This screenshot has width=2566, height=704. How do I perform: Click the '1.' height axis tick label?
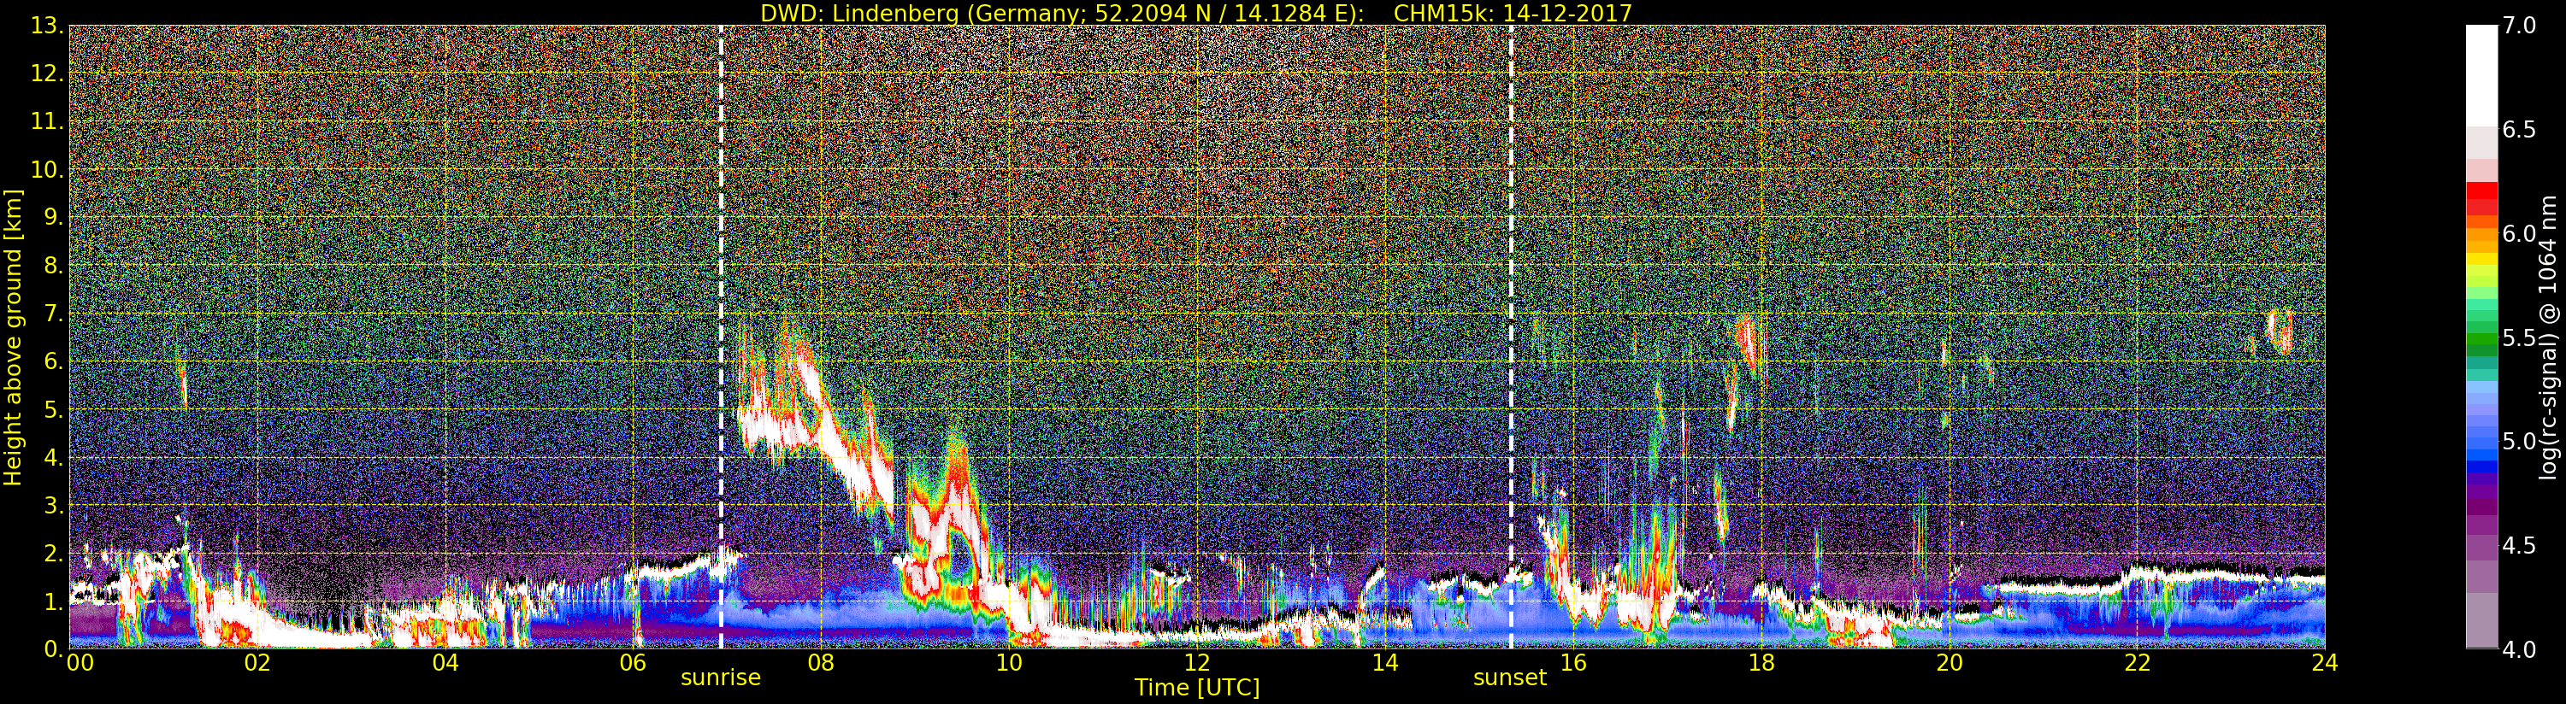(54, 601)
